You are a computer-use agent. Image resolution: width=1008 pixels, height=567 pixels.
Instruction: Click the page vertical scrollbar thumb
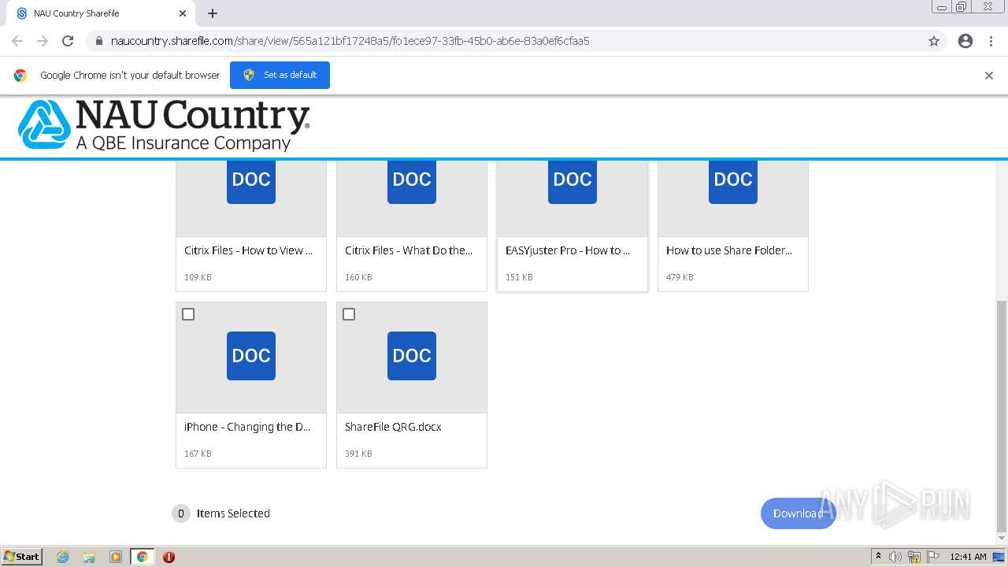pyautogui.click(x=1002, y=416)
